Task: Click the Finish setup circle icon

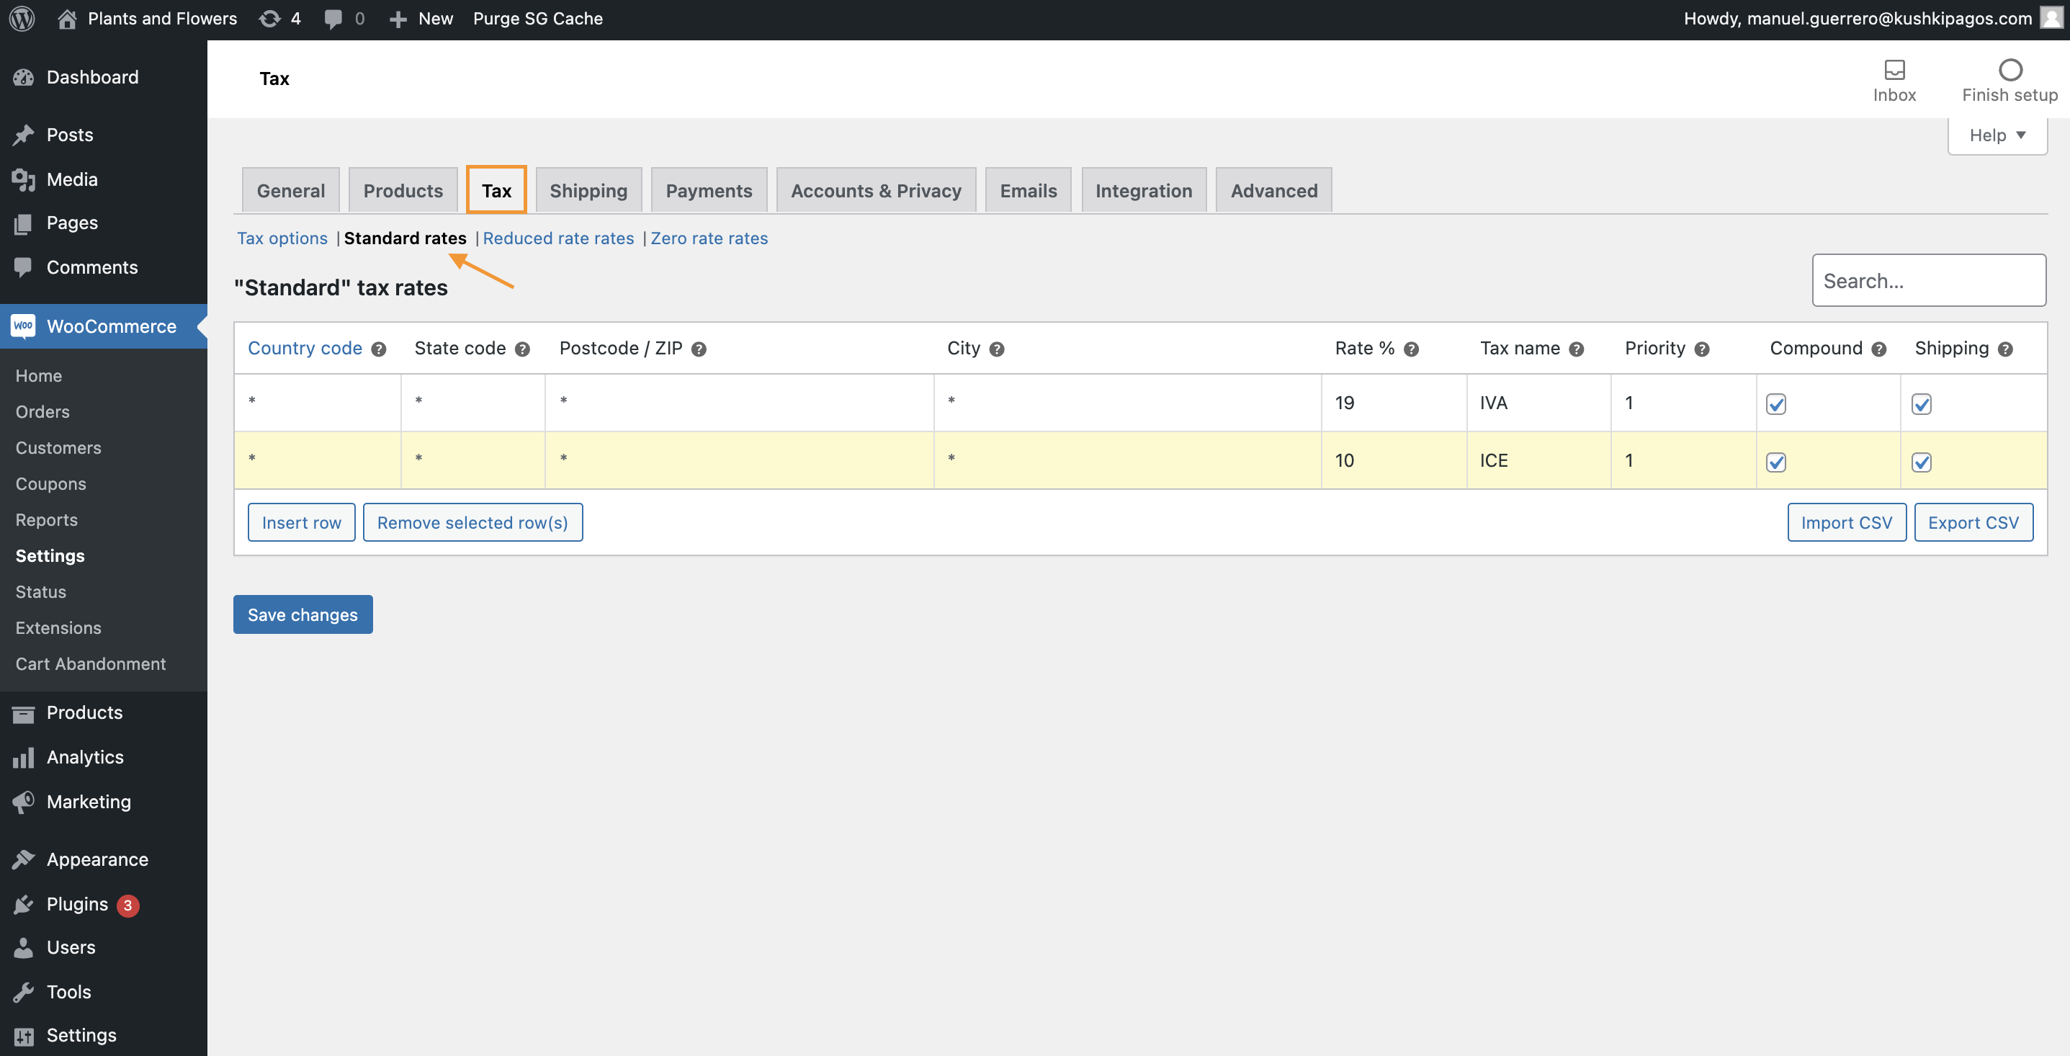Action: click(x=2009, y=71)
